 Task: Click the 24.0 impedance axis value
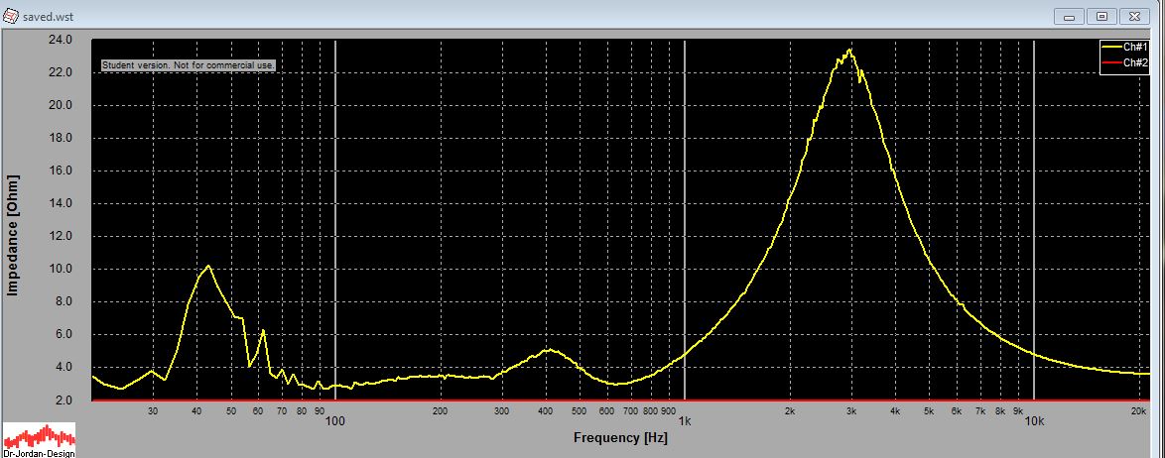(59, 40)
